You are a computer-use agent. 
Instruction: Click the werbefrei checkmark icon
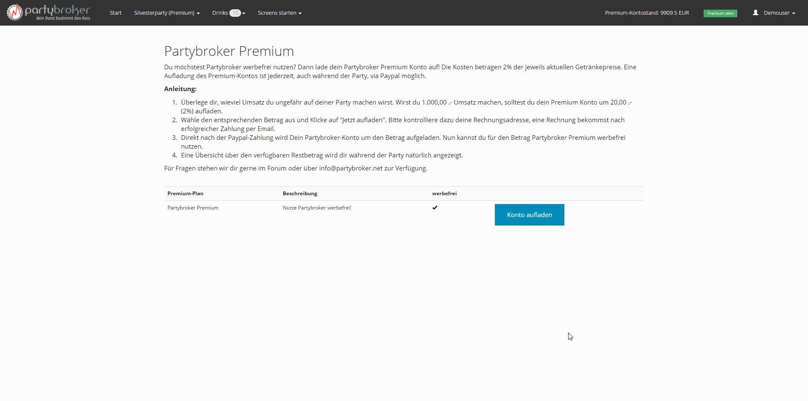[x=435, y=207]
